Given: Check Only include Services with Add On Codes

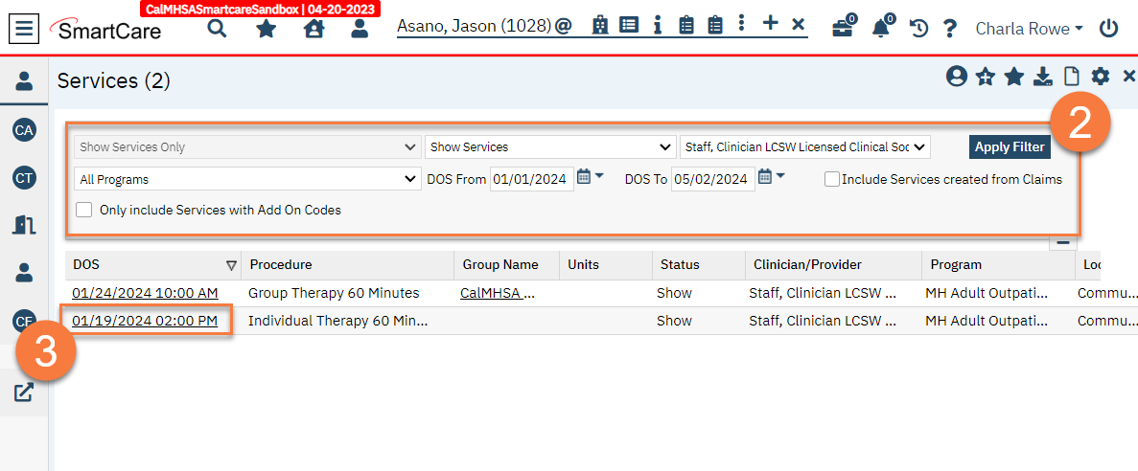Looking at the screenshot, I should pos(84,210).
